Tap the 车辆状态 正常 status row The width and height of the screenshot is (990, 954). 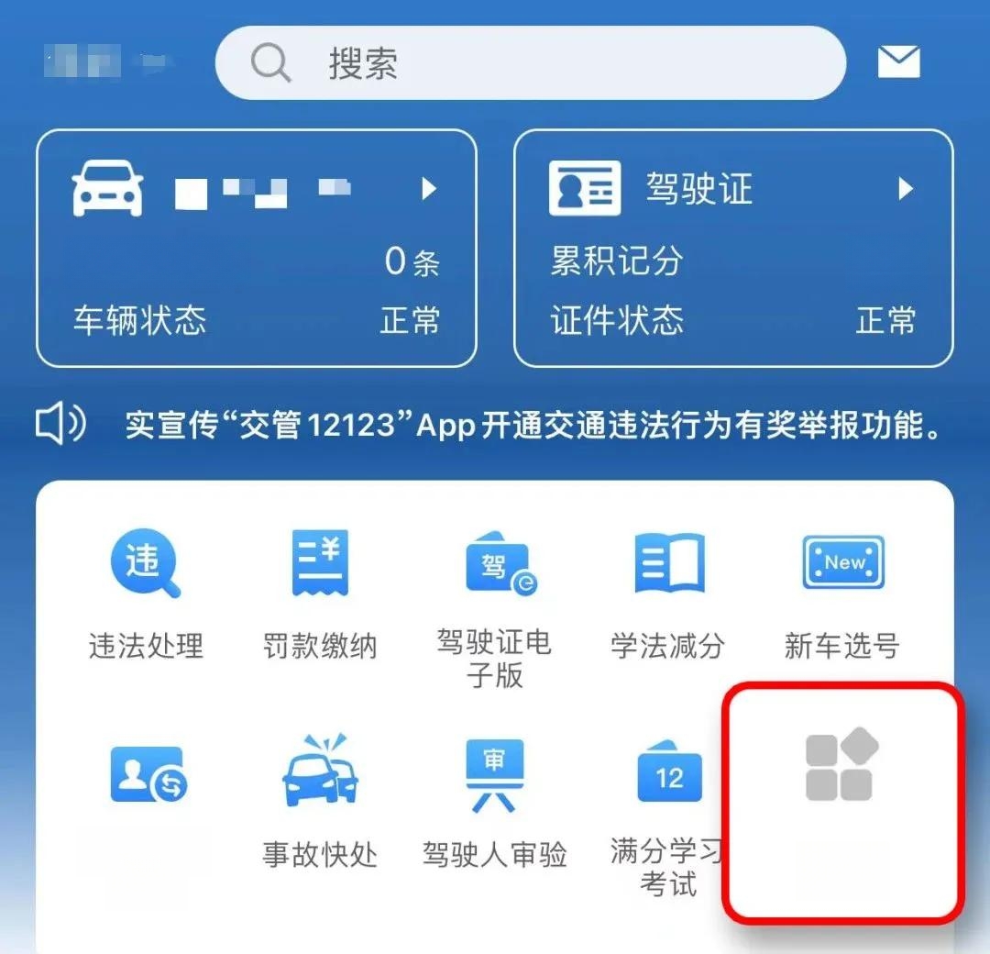click(257, 320)
